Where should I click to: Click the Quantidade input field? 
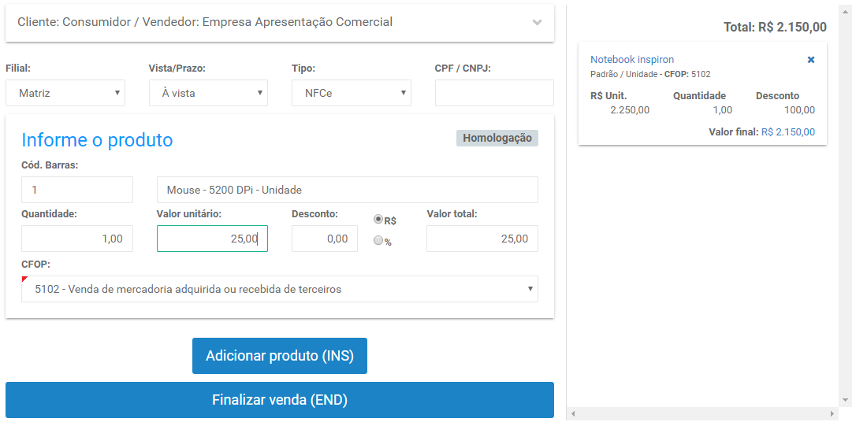(x=77, y=239)
